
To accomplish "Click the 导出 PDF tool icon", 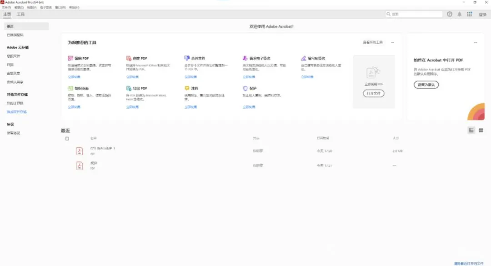I will click(x=128, y=88).
